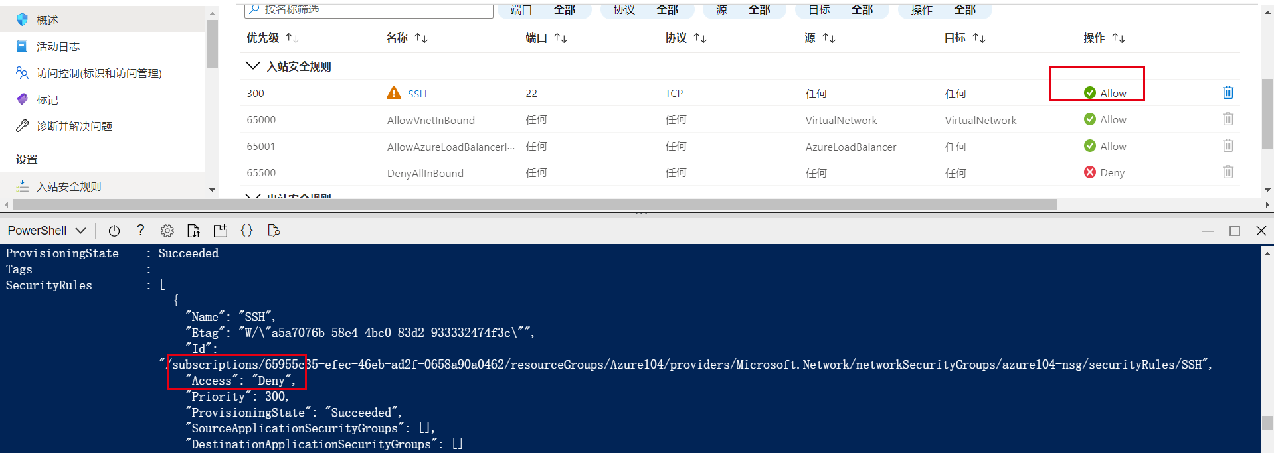Click the sidebar scroll-down arrow
The width and height of the screenshot is (1274, 453).
(212, 190)
